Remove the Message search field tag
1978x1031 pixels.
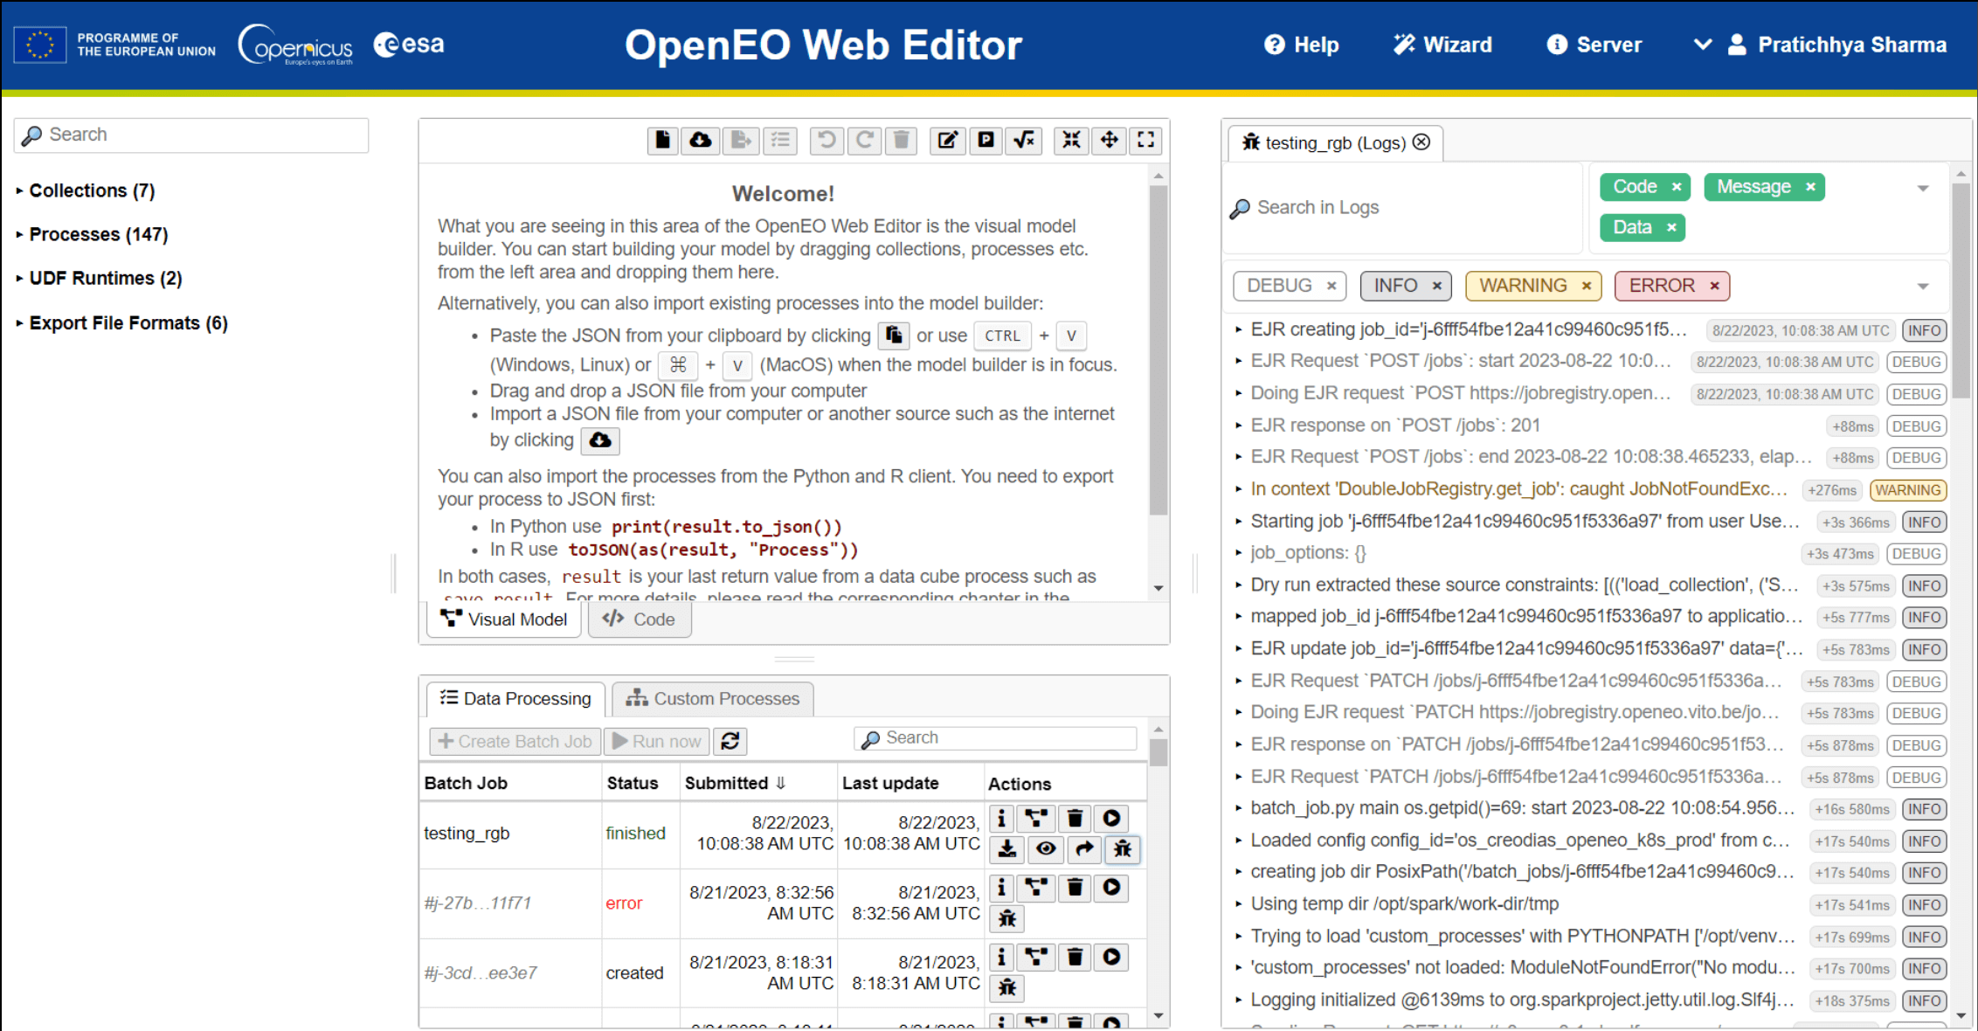pos(1810,187)
